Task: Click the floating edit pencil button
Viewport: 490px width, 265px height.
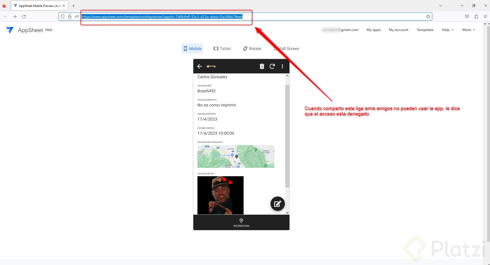Action: 278,204
